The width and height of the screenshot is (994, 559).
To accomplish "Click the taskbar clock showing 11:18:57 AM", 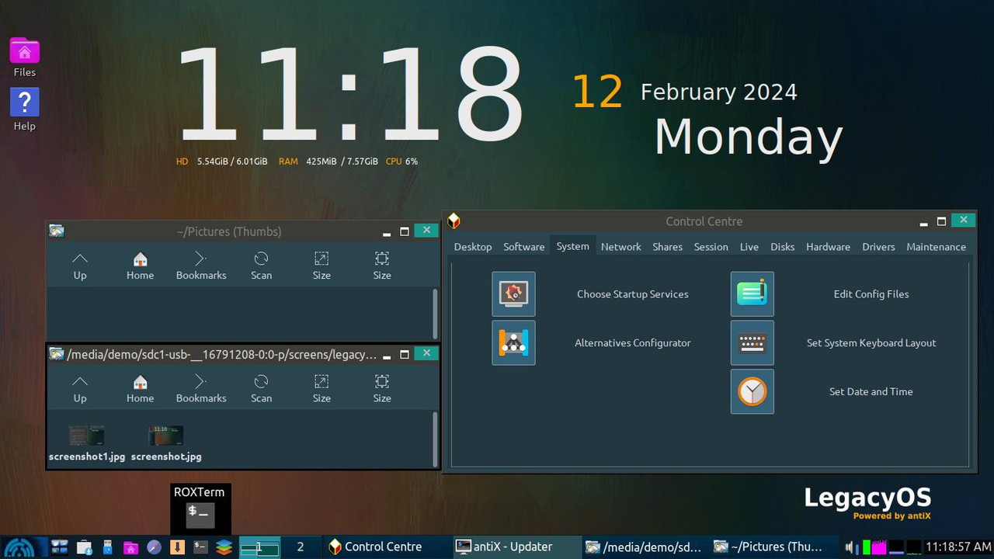I will pyautogui.click(x=958, y=547).
